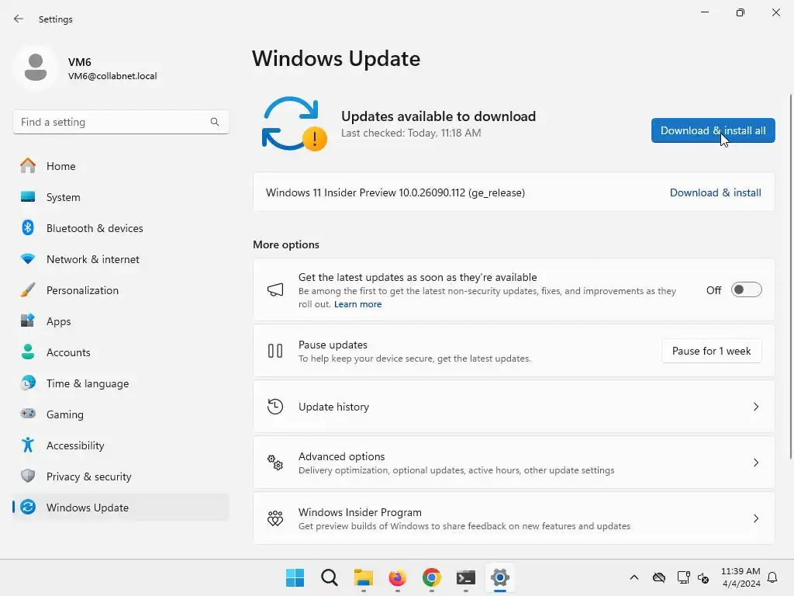Open Terminal from taskbar
Screen dimensions: 794x596
(x=466, y=577)
